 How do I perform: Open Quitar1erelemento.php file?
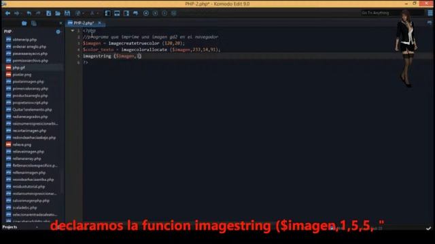(x=32, y=110)
